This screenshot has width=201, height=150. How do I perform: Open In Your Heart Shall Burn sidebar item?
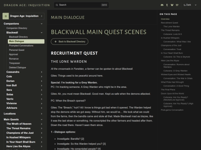21,142
